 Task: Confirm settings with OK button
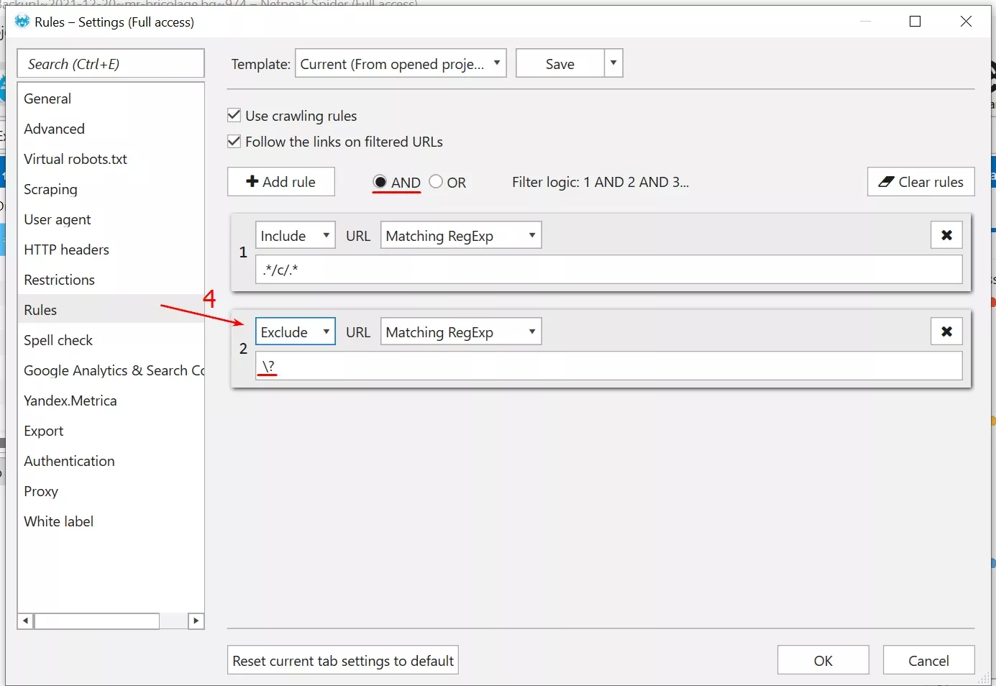(x=823, y=660)
